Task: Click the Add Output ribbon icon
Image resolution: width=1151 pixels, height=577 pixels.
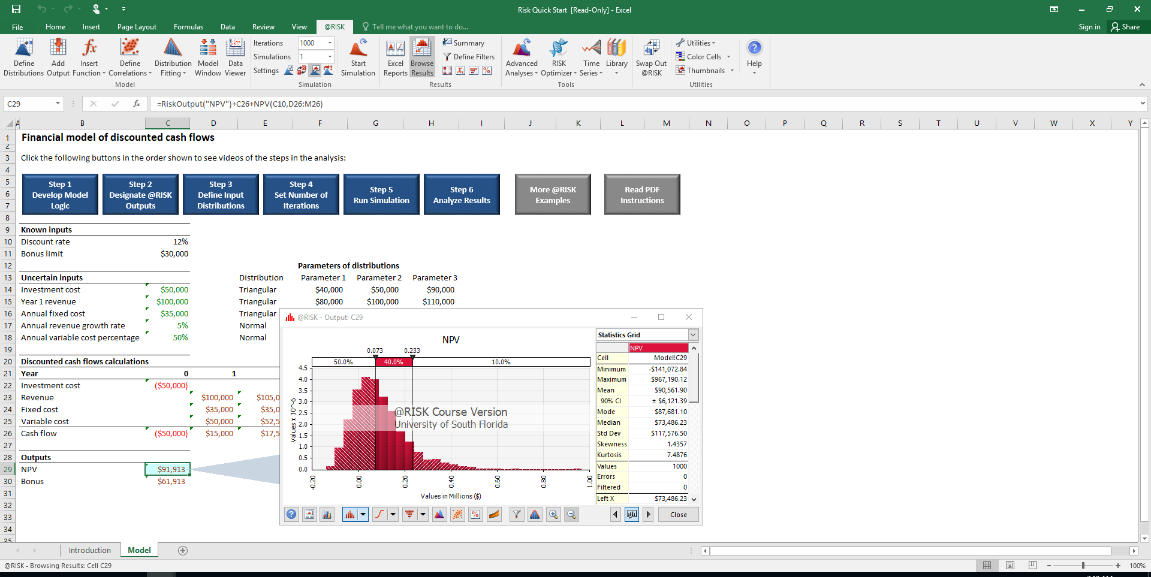Action: (58, 58)
